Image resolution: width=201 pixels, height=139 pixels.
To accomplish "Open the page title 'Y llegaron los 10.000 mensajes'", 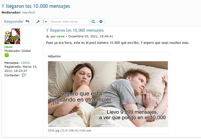I will click(36, 6).
